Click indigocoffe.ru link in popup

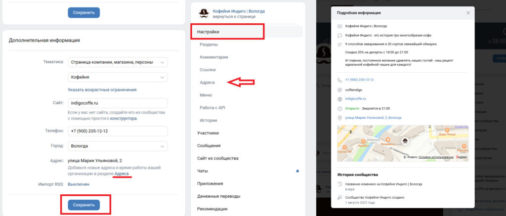[356, 99]
